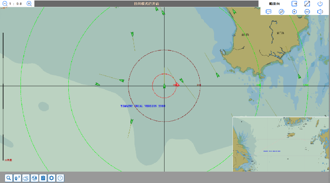This screenshot has height=183, width=330.
Task: Click the zoom in plus button
Action: 29,4
